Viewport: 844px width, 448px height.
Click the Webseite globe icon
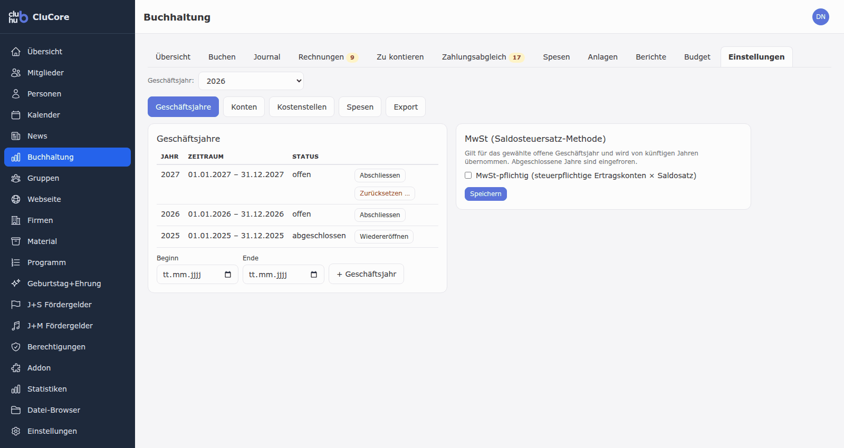pos(16,199)
